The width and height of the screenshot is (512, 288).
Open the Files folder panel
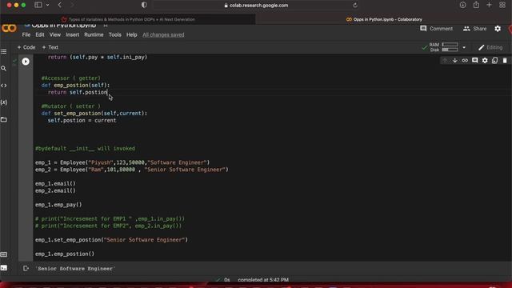pyautogui.click(x=4, y=119)
